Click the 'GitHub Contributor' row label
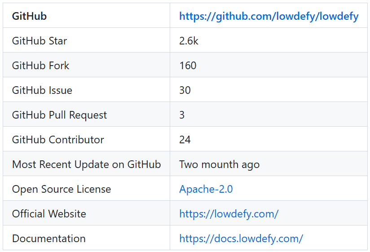Screen dimensions: 370x252 (x=58, y=140)
